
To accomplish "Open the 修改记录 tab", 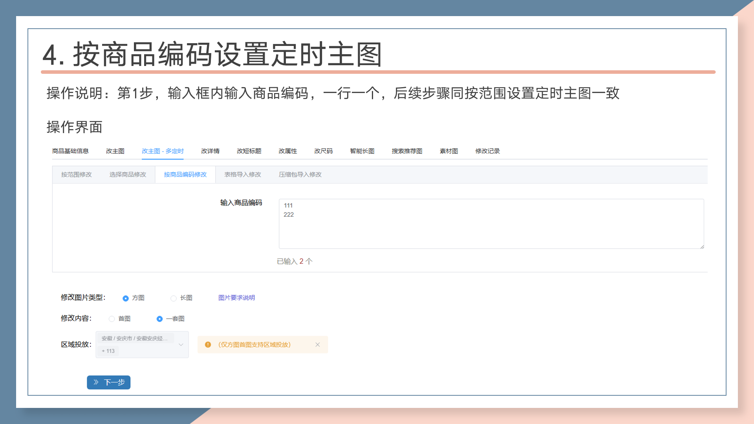I will [x=487, y=151].
